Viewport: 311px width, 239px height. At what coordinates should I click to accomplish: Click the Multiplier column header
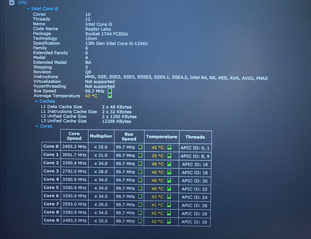(x=101, y=136)
